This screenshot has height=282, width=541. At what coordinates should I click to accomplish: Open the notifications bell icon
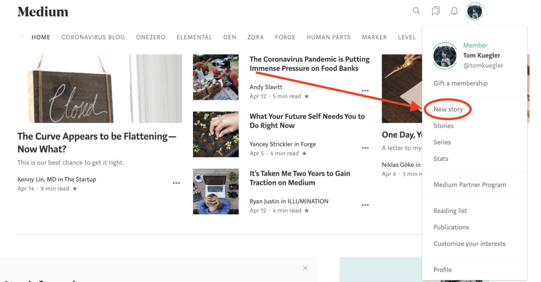(454, 11)
